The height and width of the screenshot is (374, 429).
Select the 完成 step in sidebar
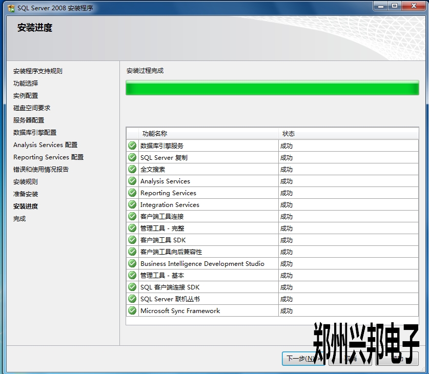click(19, 219)
